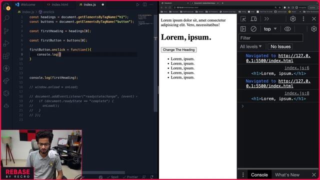Open the drawer three-dot menu
The width and height of the screenshot is (320, 180).
tap(243, 174)
